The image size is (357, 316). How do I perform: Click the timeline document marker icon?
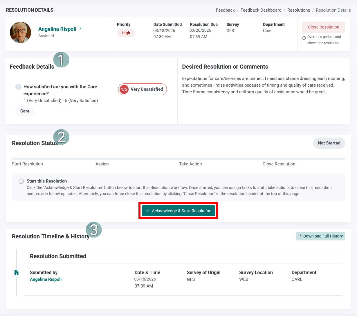[x=17, y=273]
